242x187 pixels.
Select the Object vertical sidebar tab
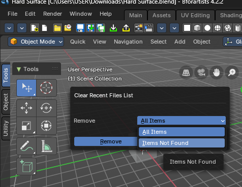[x=6, y=102]
